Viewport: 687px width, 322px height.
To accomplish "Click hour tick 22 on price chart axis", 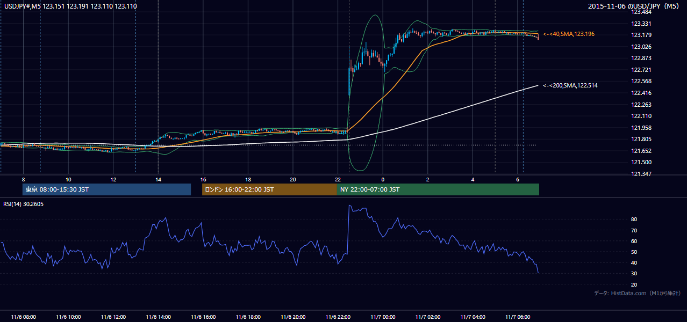I will coord(338,179).
